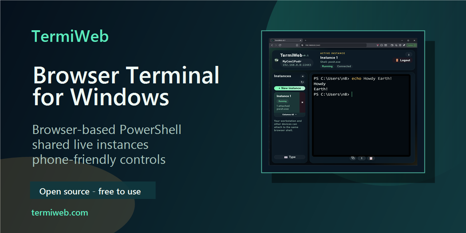This screenshot has width=466, height=233.
Task: Open the clipboard paste icon below the terminal
Action: tap(371, 158)
